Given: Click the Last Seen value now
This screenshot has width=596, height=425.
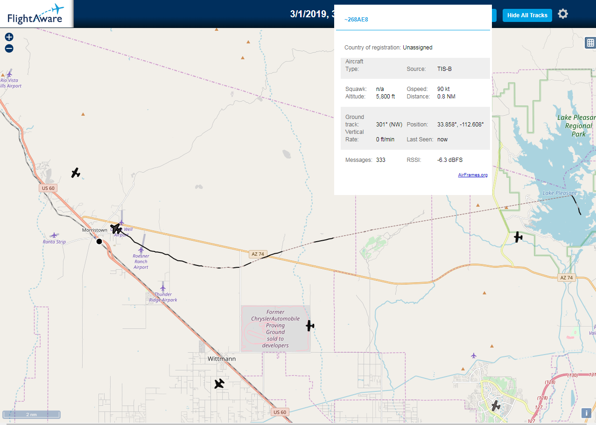Looking at the screenshot, I should pos(442,139).
